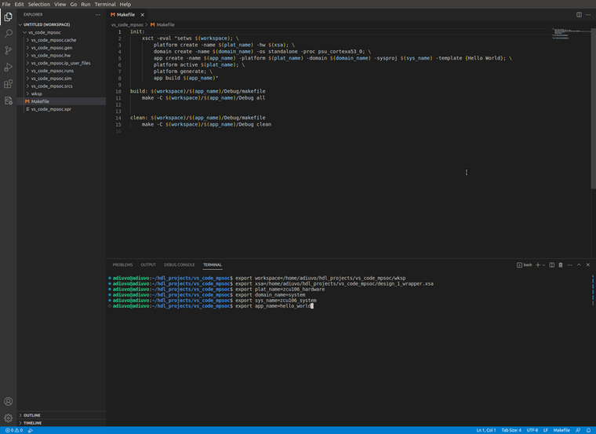The width and height of the screenshot is (596, 434).
Task: Open notifications bell in status bar
Action: [588, 430]
